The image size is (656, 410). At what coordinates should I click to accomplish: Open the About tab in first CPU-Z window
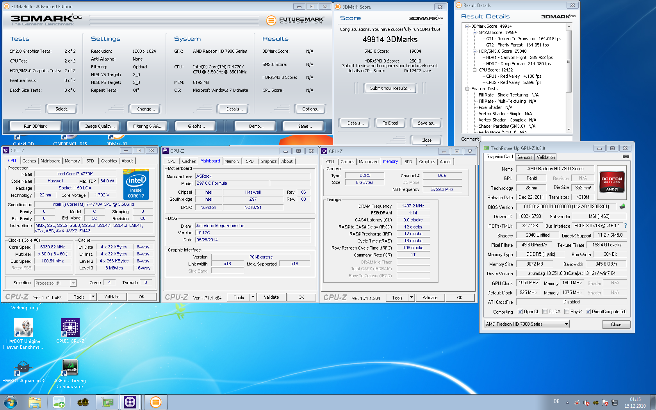point(127,161)
